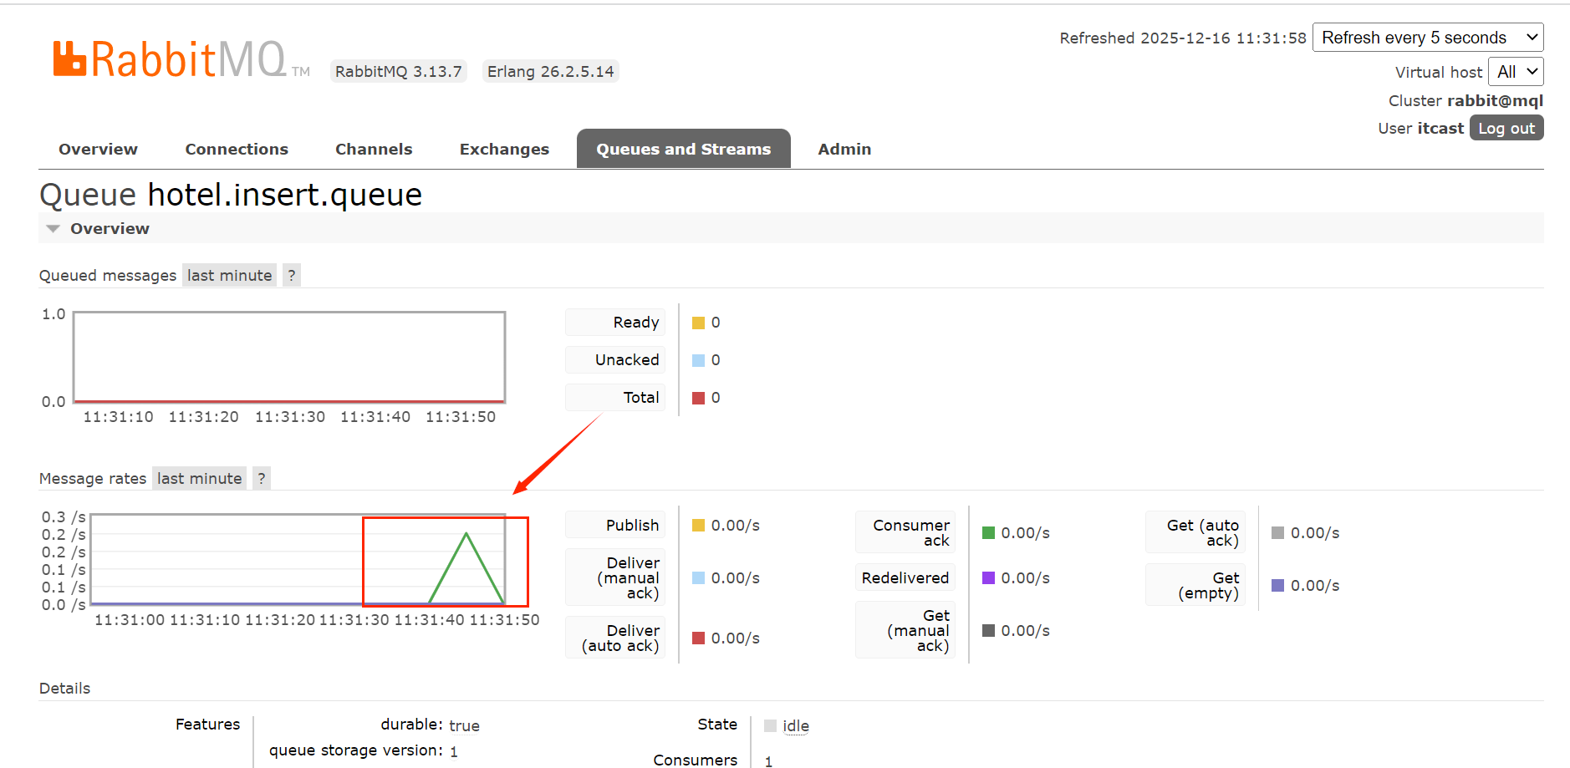Click the Get (manual ack) dark swatch
1570x768 pixels.
pyautogui.click(x=989, y=631)
